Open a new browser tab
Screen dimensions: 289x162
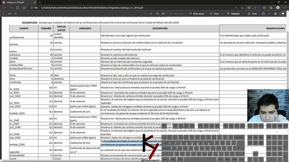(x=40, y=2)
